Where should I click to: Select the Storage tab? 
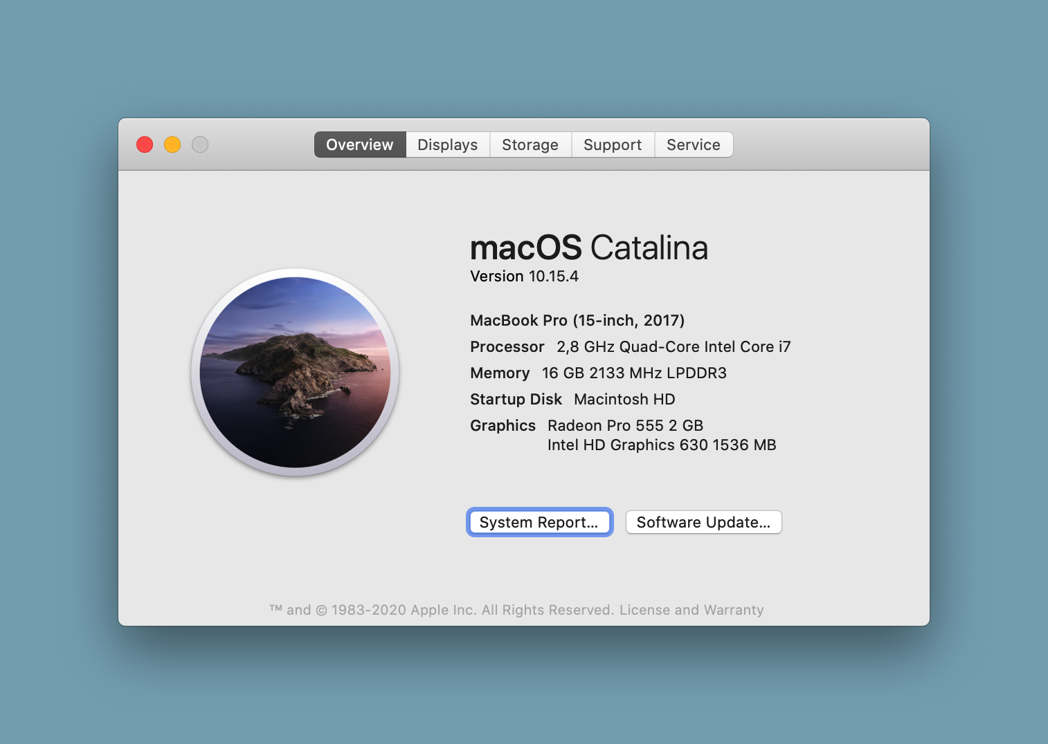[530, 145]
